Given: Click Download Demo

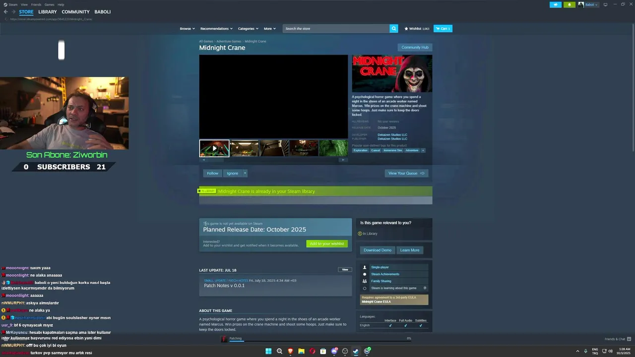Looking at the screenshot, I should 378,250.
